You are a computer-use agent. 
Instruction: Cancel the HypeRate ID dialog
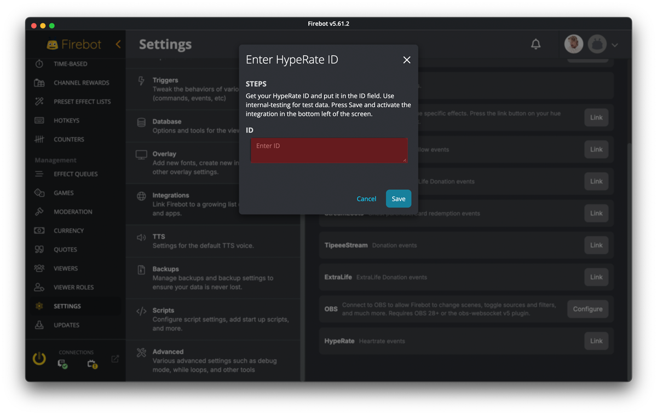point(366,198)
